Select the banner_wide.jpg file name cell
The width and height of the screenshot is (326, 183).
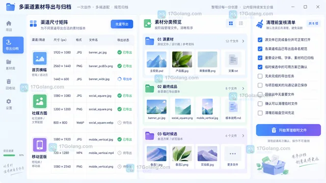tap(99, 79)
